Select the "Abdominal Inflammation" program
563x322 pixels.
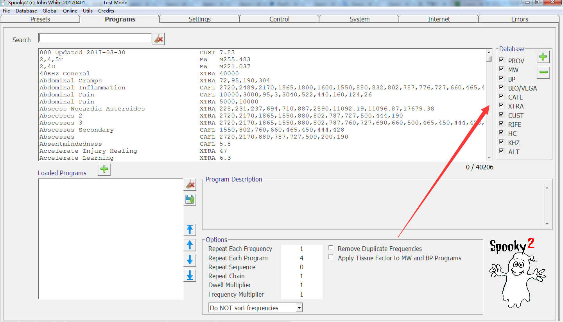pos(262,87)
